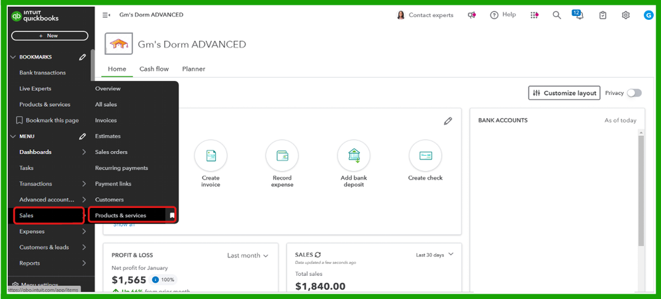Switch to the Cash flow tab
Image resolution: width=661 pixels, height=299 pixels.
click(x=154, y=69)
